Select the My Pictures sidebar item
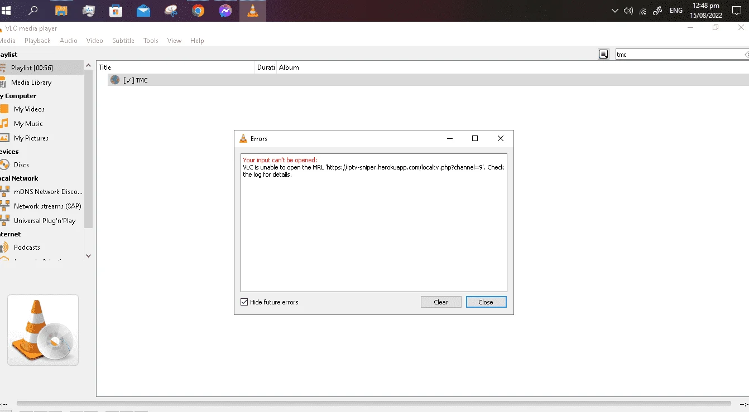749x412 pixels. click(x=31, y=138)
